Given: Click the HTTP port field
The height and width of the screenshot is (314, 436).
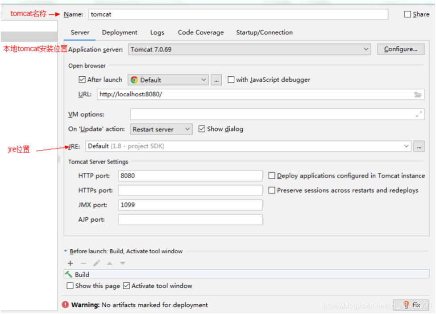Looking at the screenshot, I should click(190, 176).
